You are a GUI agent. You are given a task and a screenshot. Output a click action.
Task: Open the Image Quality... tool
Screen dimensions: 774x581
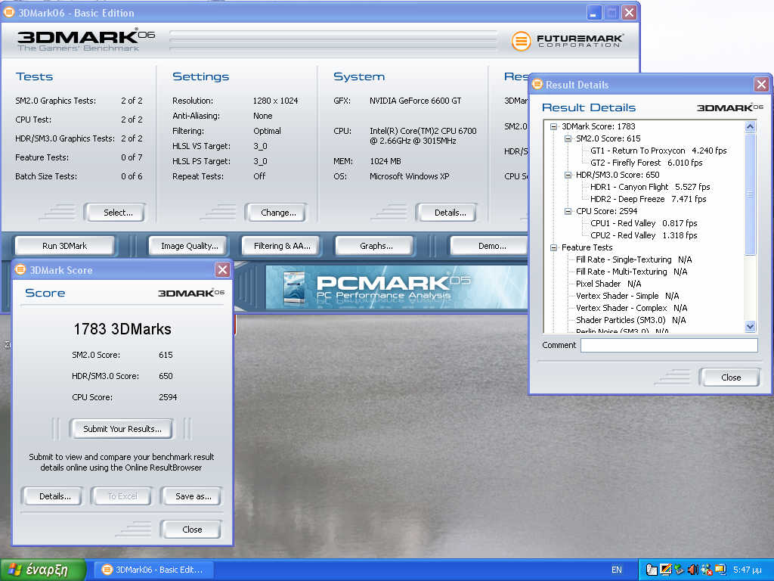[x=188, y=246]
